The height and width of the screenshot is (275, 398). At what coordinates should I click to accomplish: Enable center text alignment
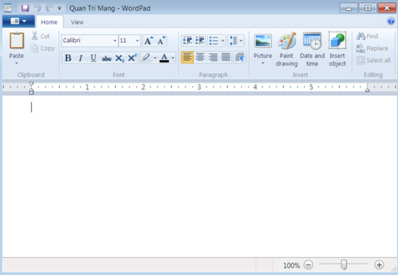(x=200, y=57)
